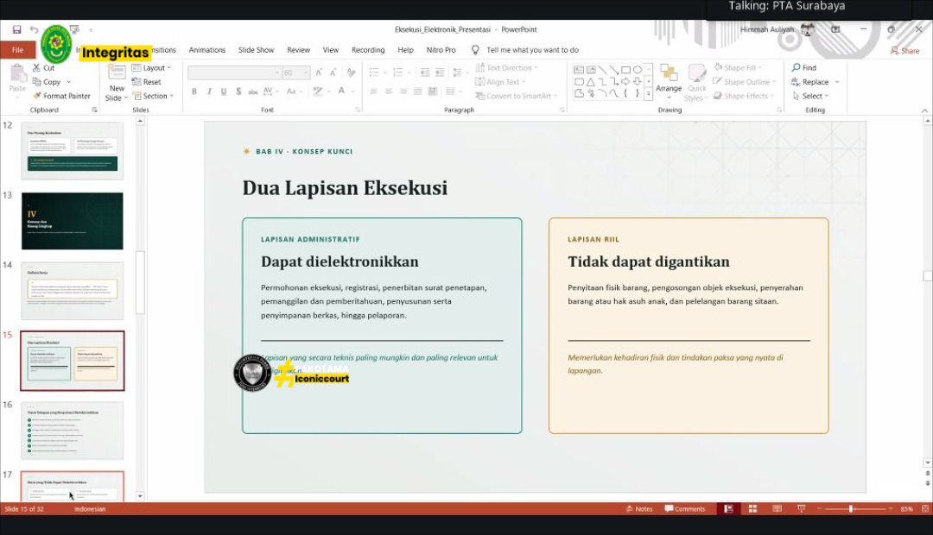Toggle text Shadow effect
Screen dimensions: 933x535
238,91
